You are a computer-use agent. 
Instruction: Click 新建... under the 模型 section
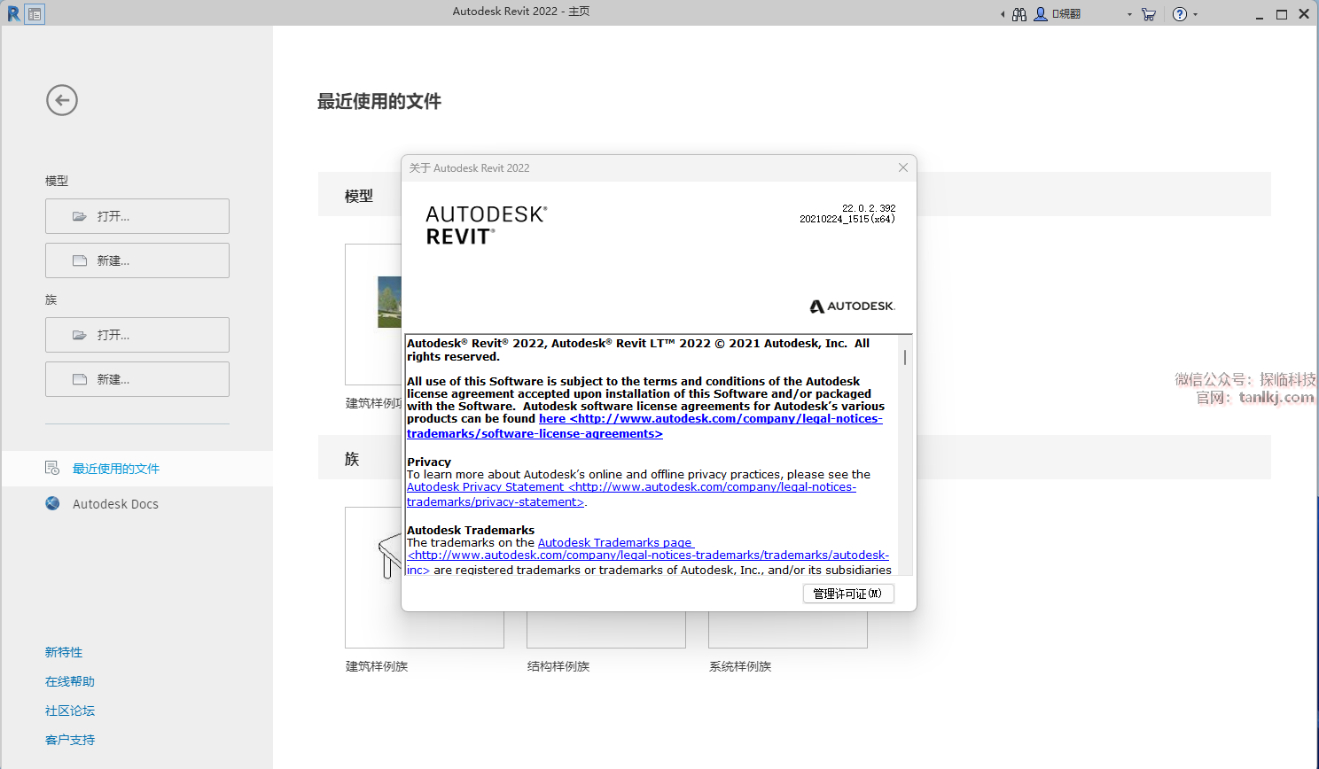[x=137, y=260]
